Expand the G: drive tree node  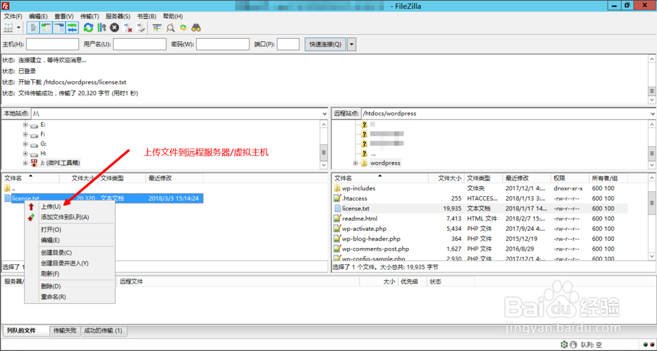pos(25,144)
